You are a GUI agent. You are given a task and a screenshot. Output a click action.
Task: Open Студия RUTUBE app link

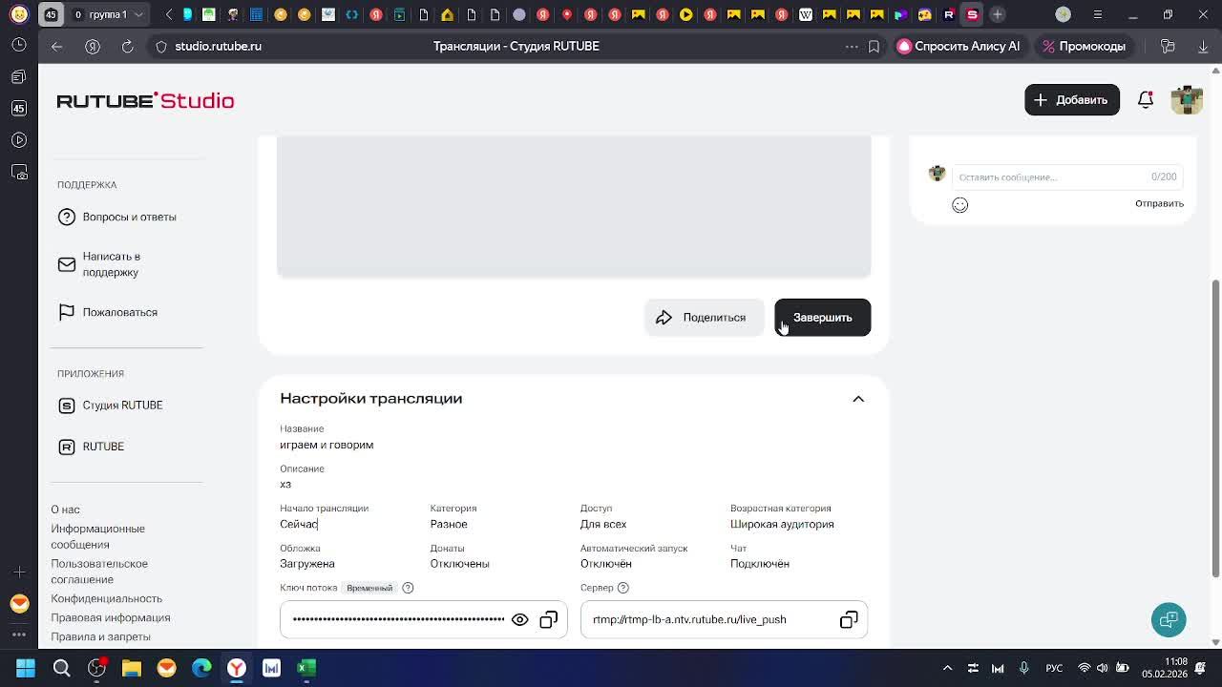click(111, 406)
